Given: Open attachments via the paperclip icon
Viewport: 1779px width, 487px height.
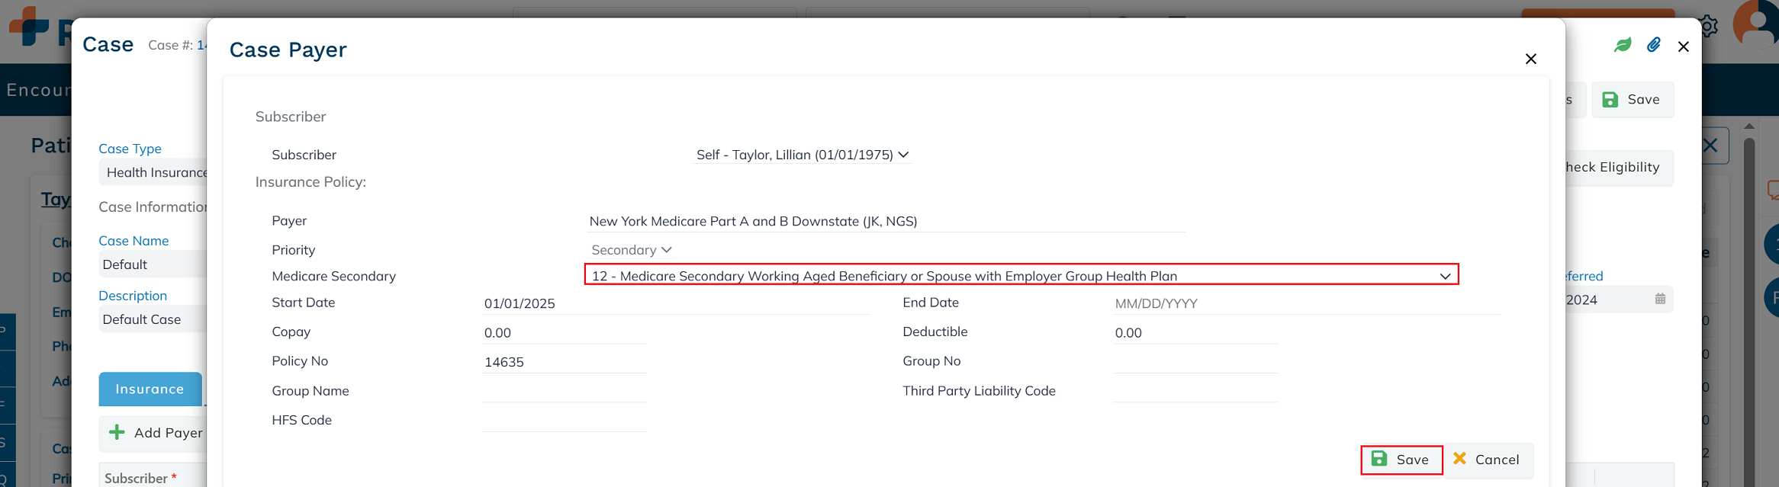Looking at the screenshot, I should (1653, 46).
